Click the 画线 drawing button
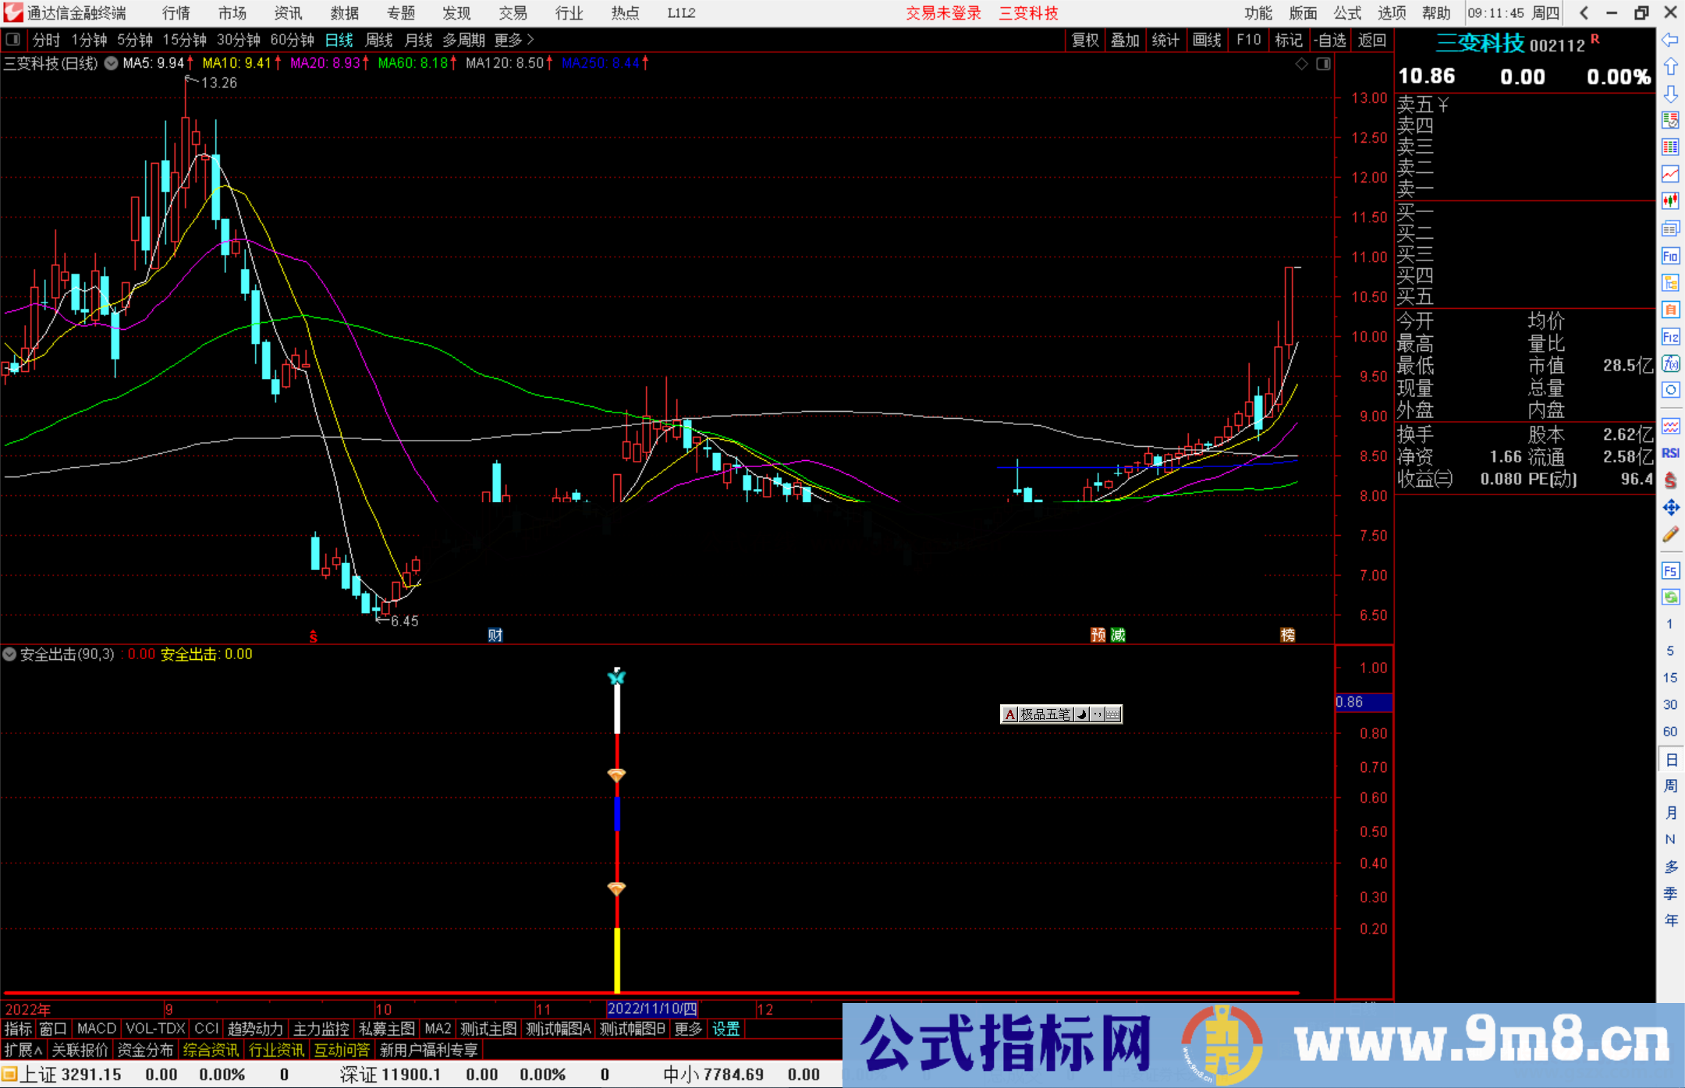 pos(1206,40)
